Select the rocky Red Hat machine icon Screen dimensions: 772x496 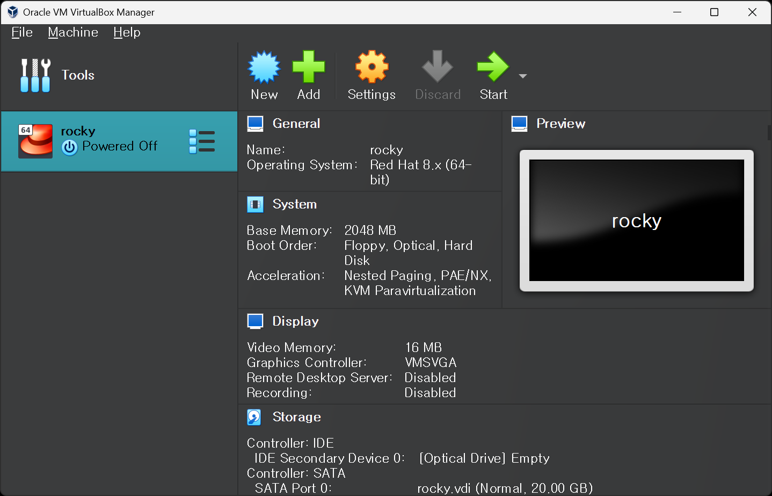click(35, 141)
